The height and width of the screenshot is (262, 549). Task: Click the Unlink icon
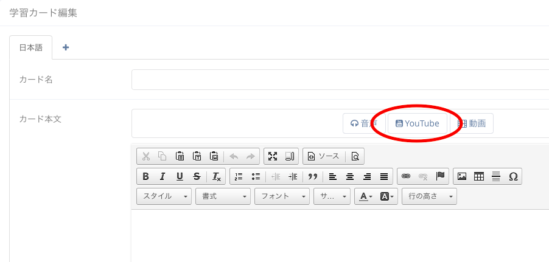423,177
